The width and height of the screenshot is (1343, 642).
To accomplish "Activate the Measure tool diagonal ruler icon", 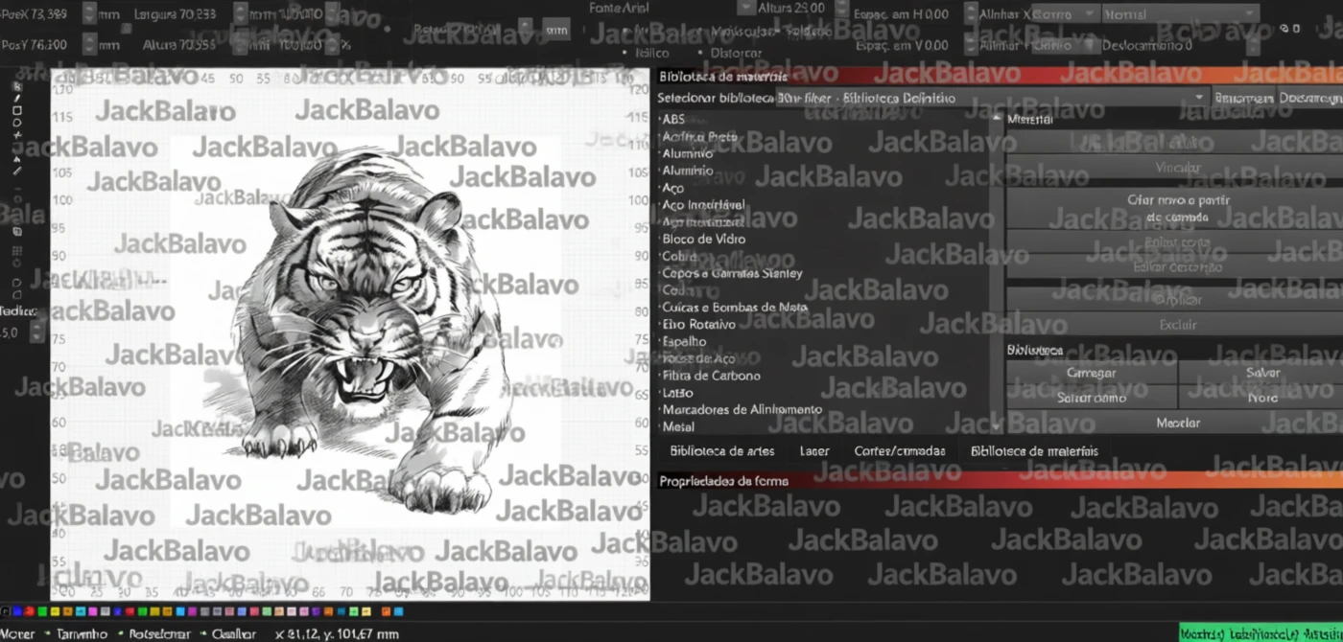I will [x=17, y=172].
